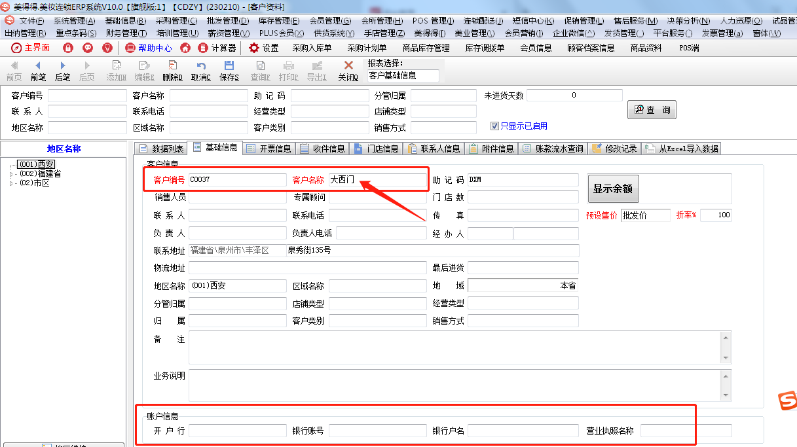Click the 删除 delete record button
The height and width of the screenshot is (447, 797).
click(172, 71)
